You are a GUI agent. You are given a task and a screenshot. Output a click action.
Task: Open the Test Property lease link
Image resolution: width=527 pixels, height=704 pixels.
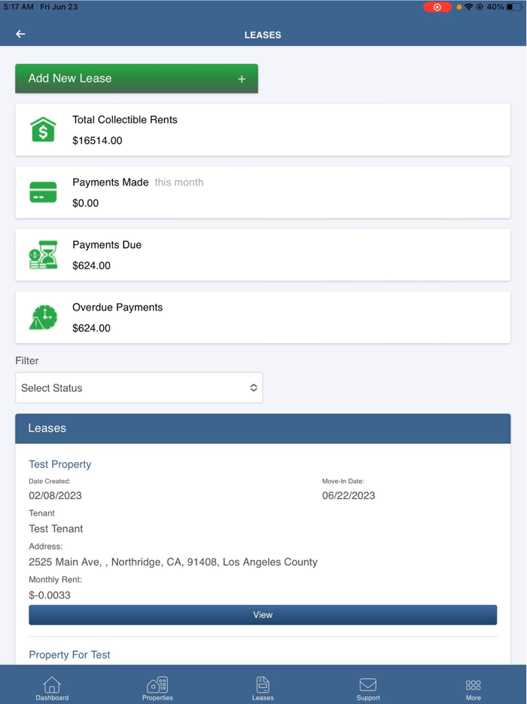tap(59, 464)
